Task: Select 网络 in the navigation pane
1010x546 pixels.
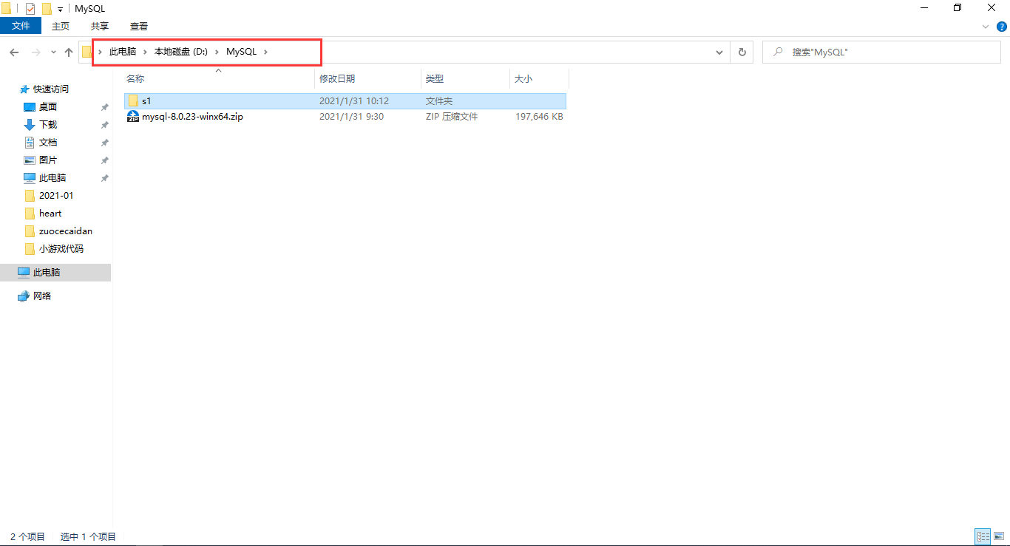Action: pyautogui.click(x=42, y=296)
